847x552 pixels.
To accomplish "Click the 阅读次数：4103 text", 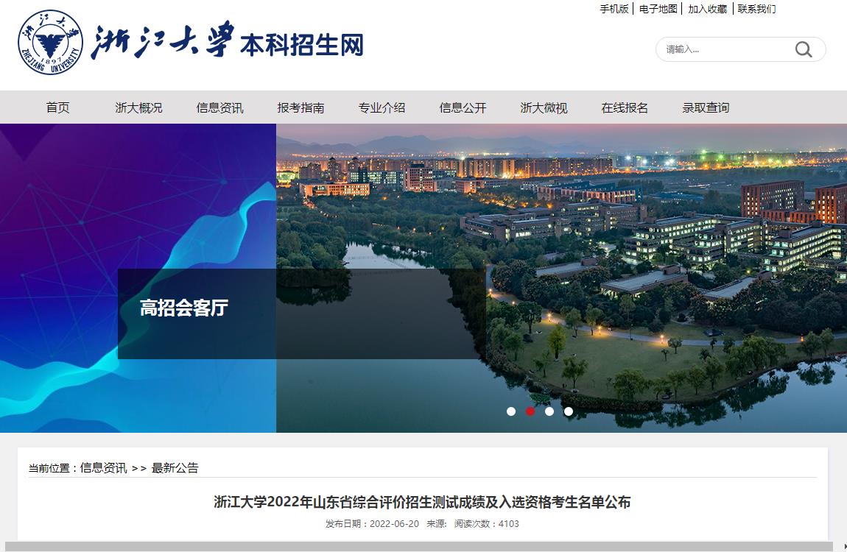I will coord(487,523).
